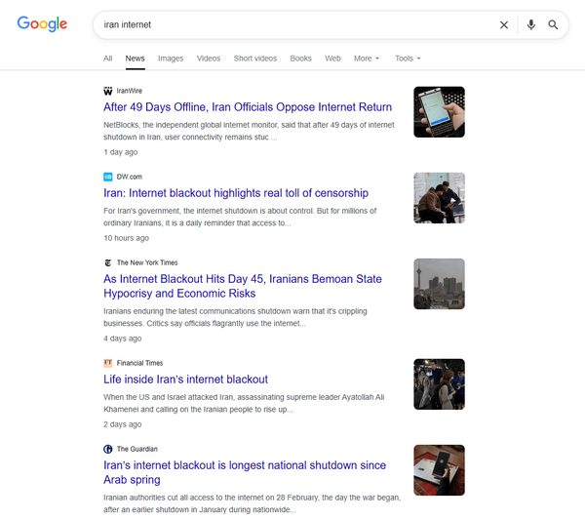
Task: Switch to the Videos tab
Action: (209, 59)
